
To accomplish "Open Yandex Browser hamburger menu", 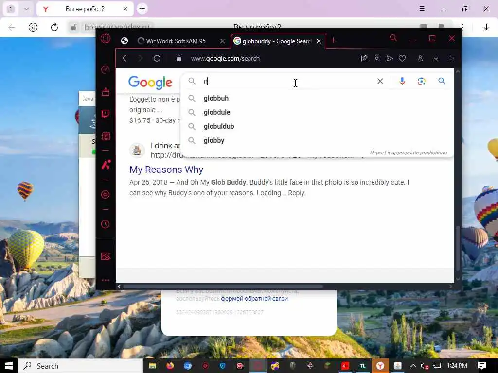I will point(422,9).
